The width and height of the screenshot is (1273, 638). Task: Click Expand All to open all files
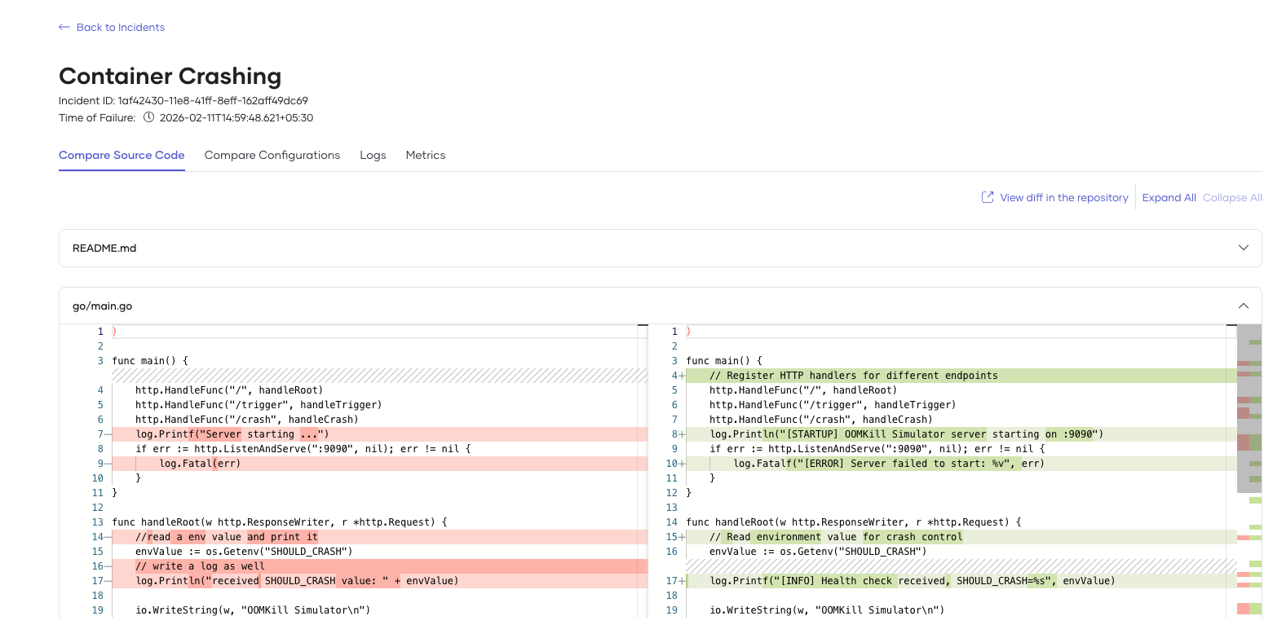click(1169, 197)
